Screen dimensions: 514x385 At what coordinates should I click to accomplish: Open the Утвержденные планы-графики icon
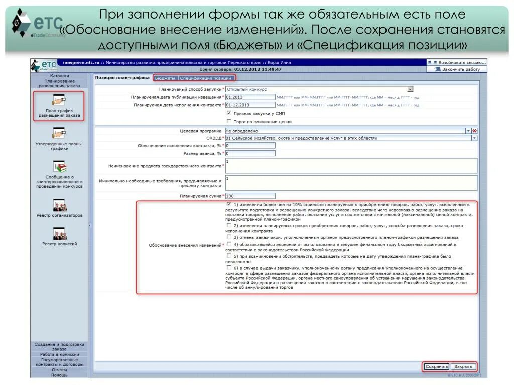(x=59, y=133)
